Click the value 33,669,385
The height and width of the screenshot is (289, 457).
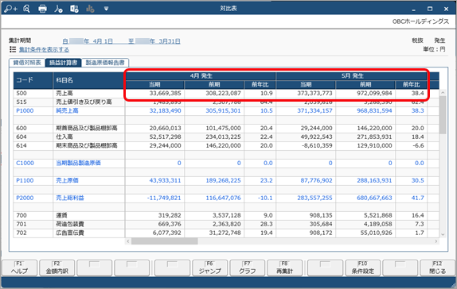165,94
